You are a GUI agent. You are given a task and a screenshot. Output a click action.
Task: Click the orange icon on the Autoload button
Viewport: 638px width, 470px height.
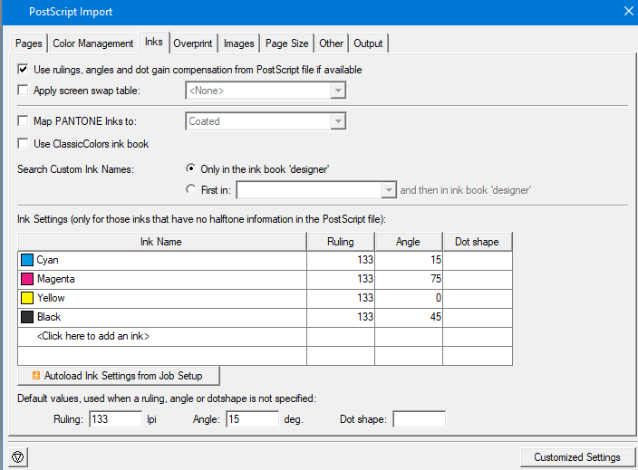(36, 375)
